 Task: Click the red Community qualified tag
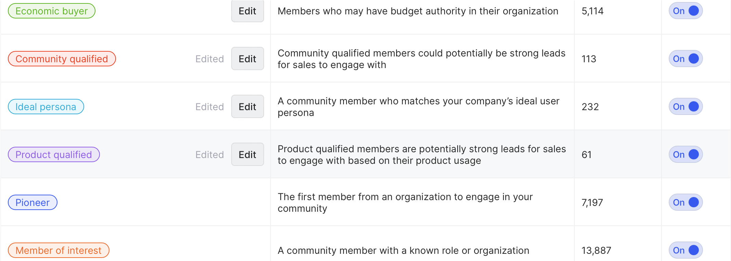(62, 59)
